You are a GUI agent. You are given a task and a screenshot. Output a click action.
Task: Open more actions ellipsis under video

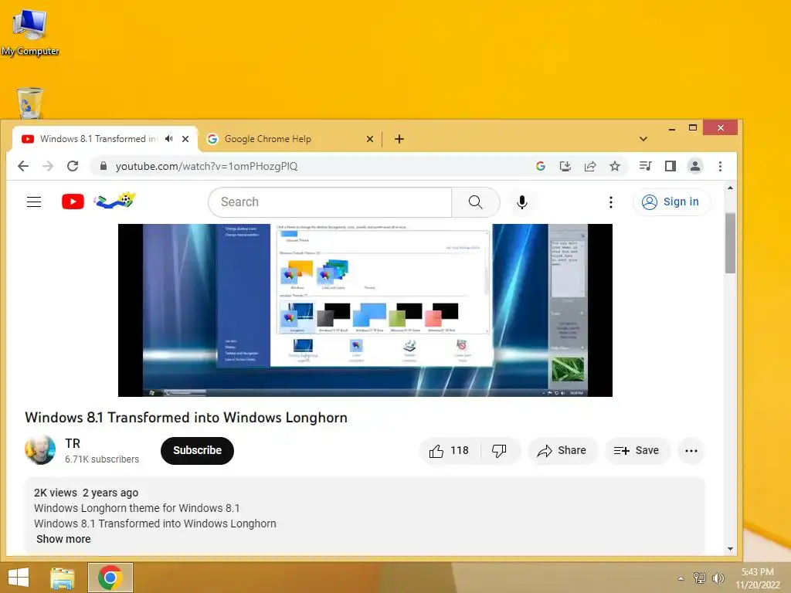pyautogui.click(x=691, y=451)
